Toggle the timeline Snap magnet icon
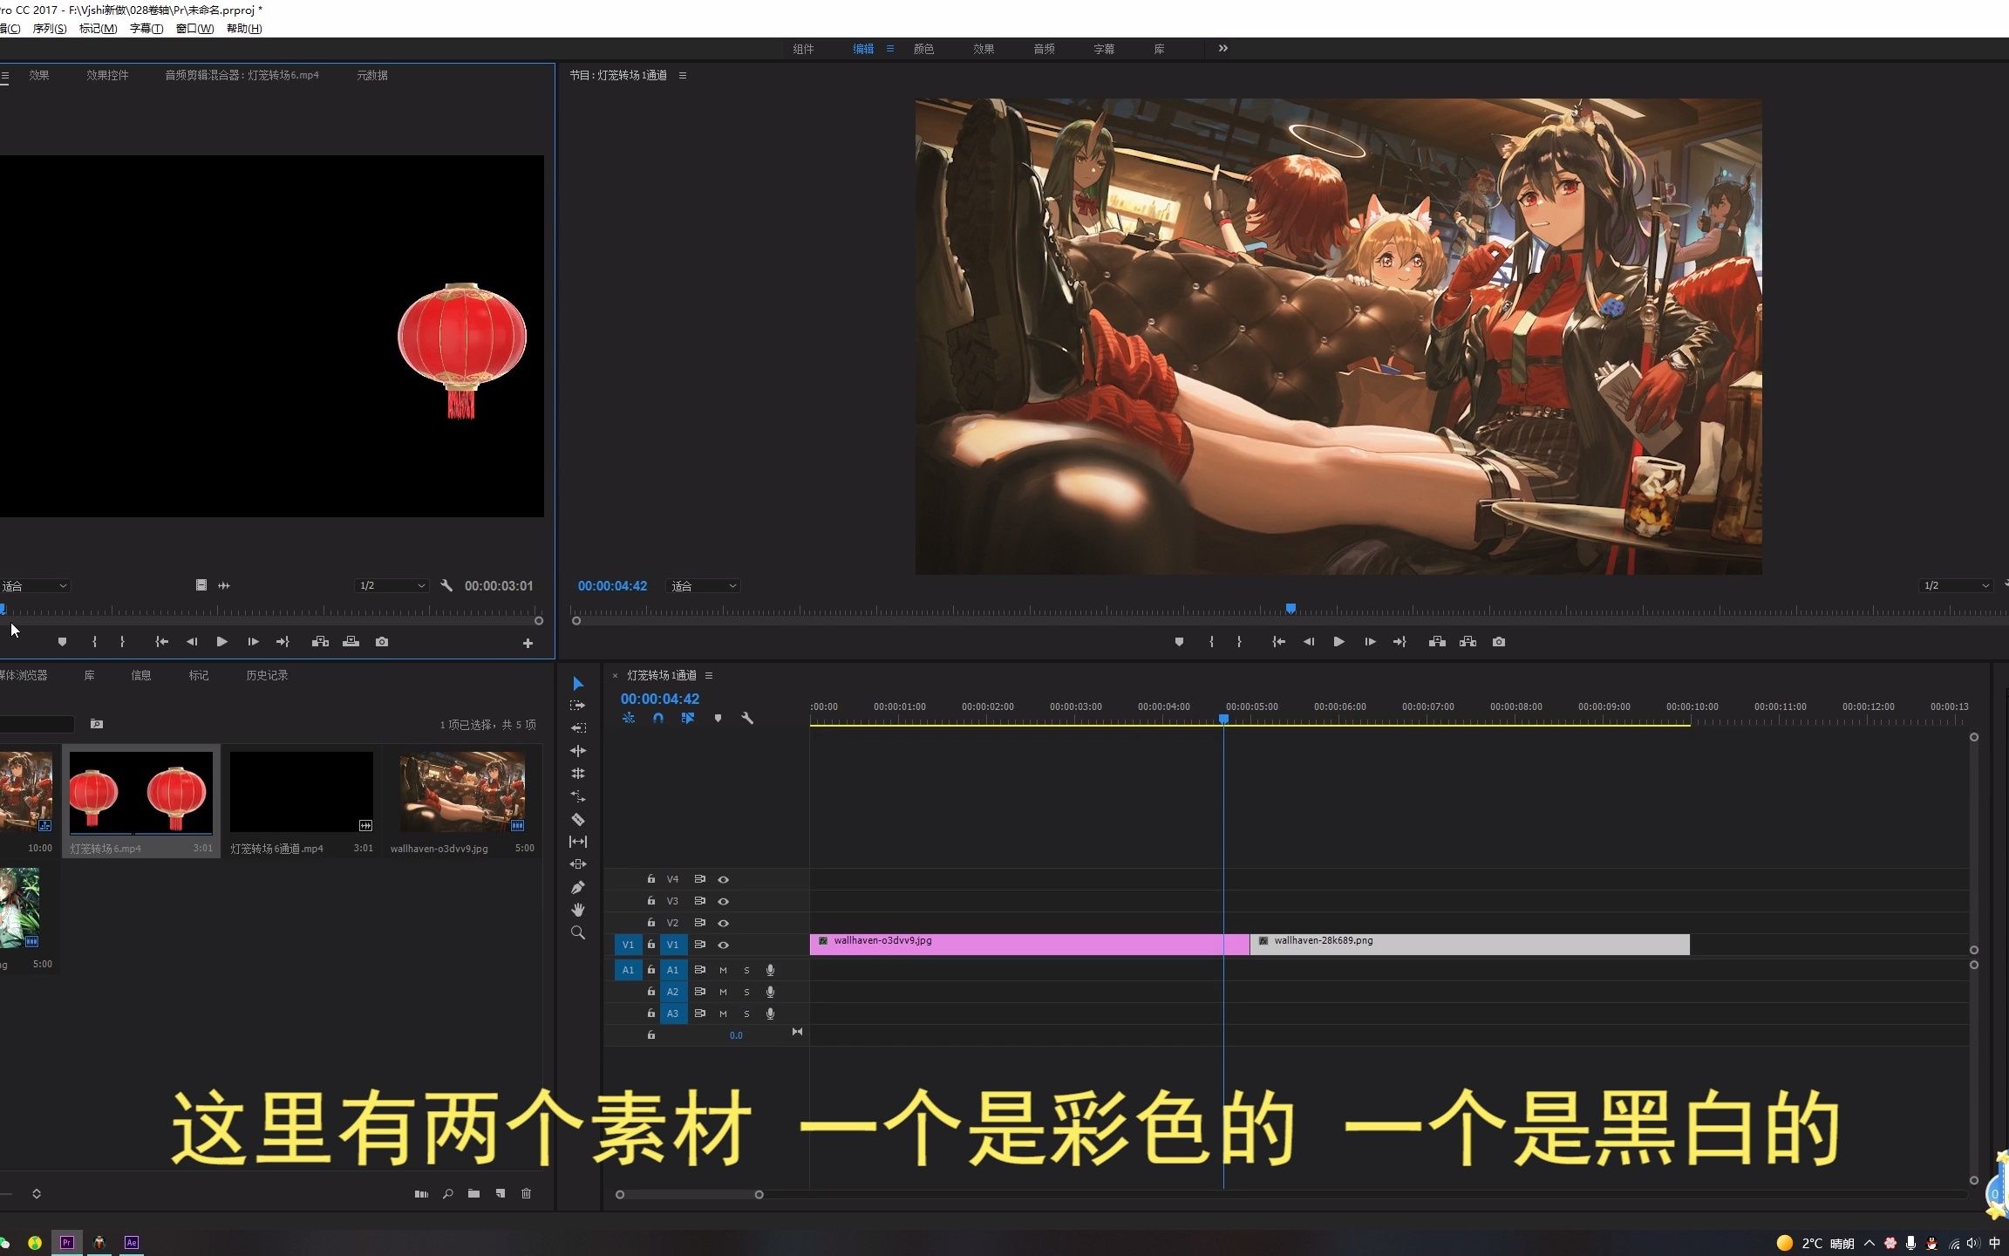2009x1256 pixels. [x=658, y=718]
